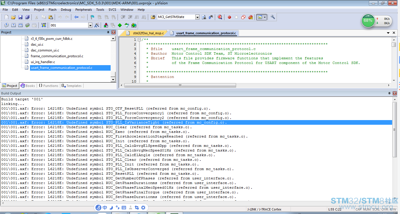400x214 pixels.
Task: Open the MCI_GetSTMState search dropdown
Action: [x=197, y=17]
